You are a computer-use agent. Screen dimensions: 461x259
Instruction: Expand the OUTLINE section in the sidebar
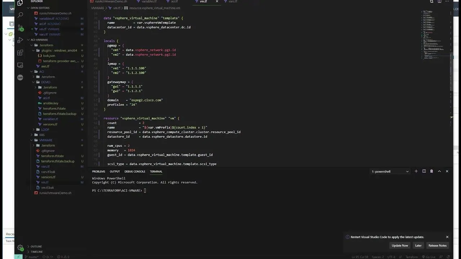pyautogui.click(x=36, y=246)
